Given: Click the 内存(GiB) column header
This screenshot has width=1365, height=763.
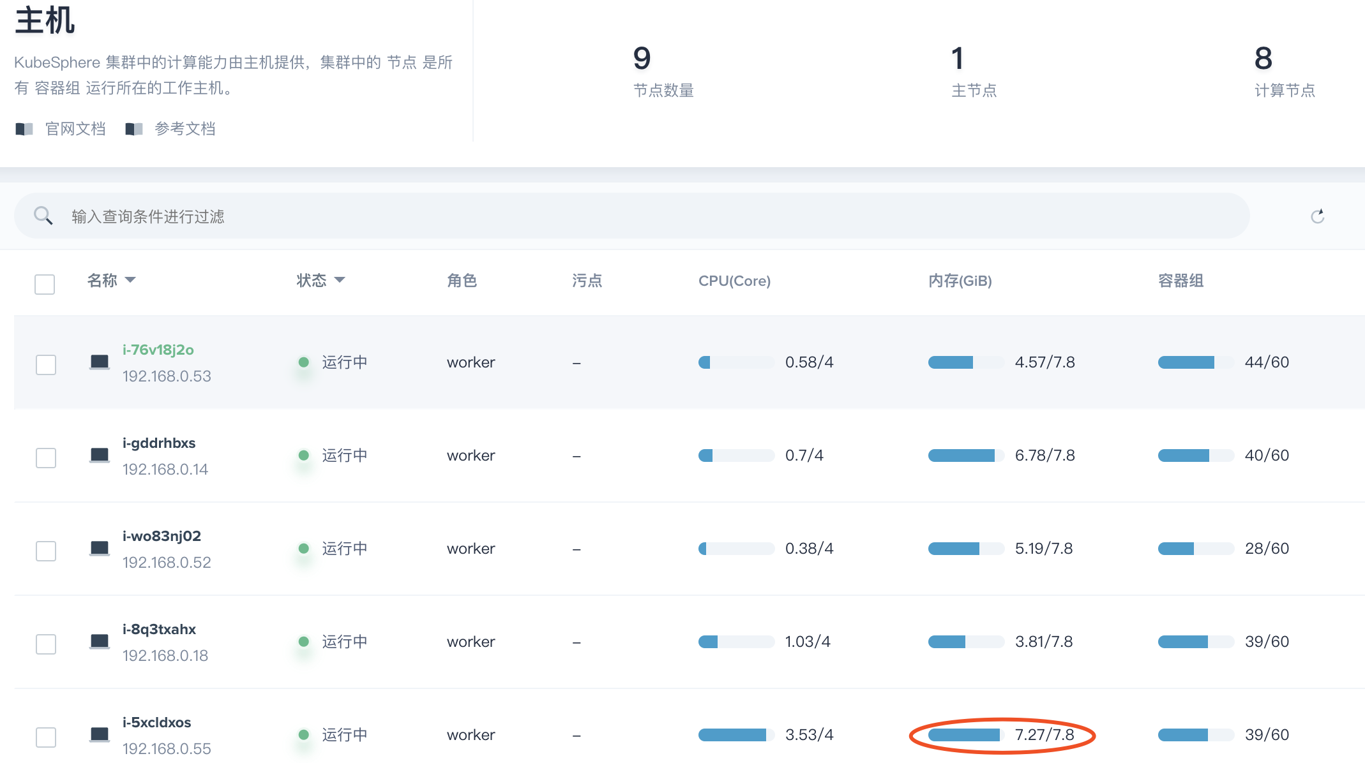Looking at the screenshot, I should 960,281.
